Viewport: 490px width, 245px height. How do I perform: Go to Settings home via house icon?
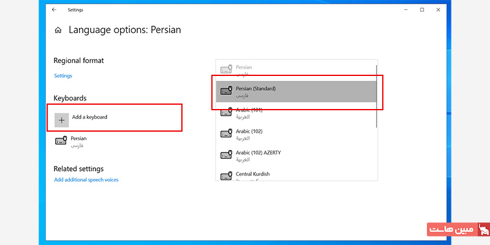(58, 29)
